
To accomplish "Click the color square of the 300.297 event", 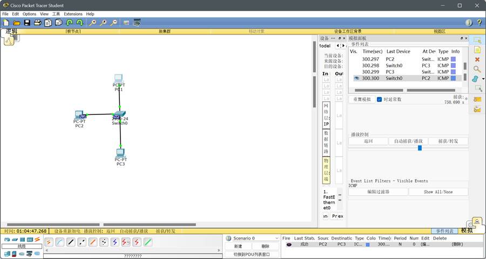I will click(454, 59).
